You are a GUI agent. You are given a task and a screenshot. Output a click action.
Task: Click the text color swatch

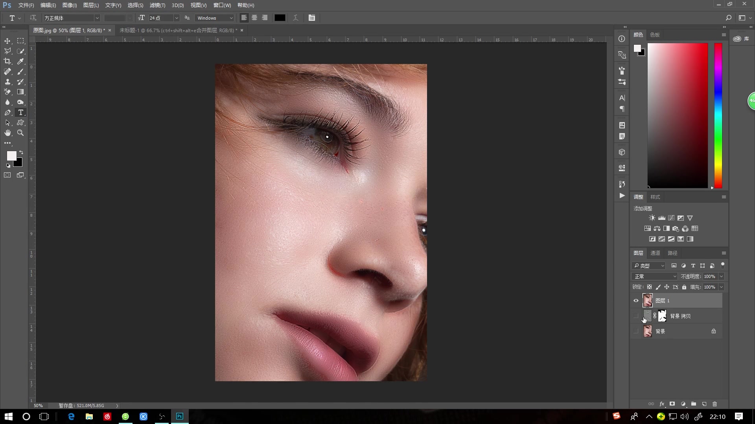(x=280, y=18)
